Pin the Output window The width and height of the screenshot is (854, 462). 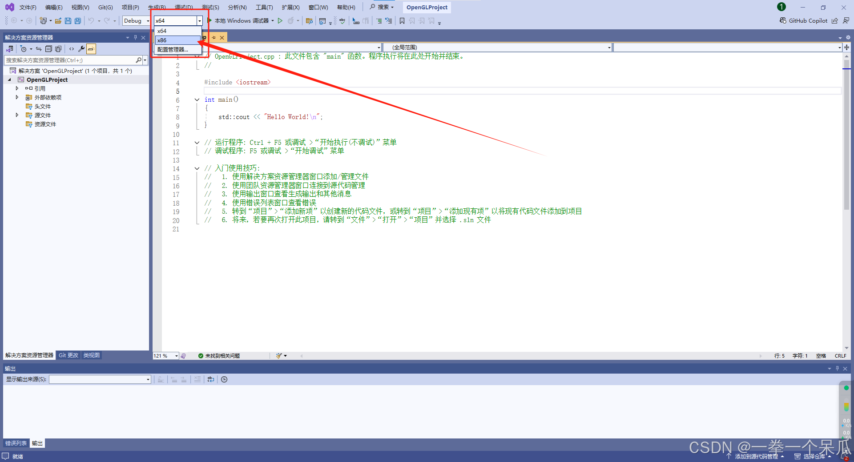(837, 368)
